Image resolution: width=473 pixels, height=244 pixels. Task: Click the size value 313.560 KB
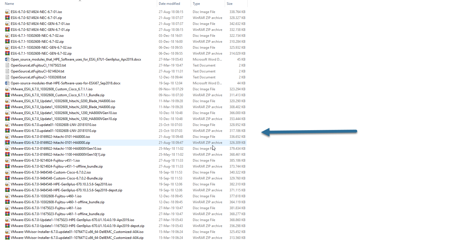(237, 238)
